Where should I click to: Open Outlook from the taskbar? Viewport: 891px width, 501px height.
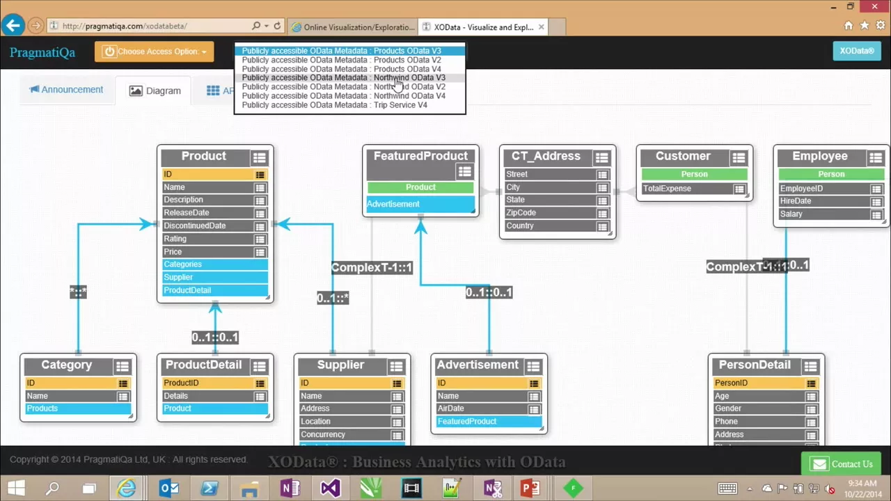(x=169, y=488)
